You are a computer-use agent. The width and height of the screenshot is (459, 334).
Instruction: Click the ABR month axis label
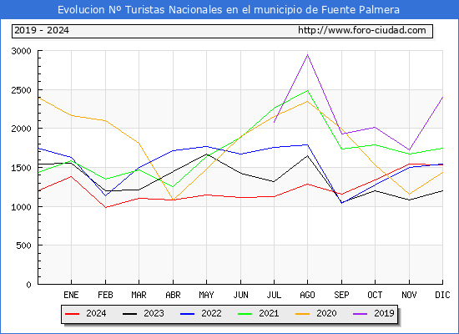coord(173,295)
